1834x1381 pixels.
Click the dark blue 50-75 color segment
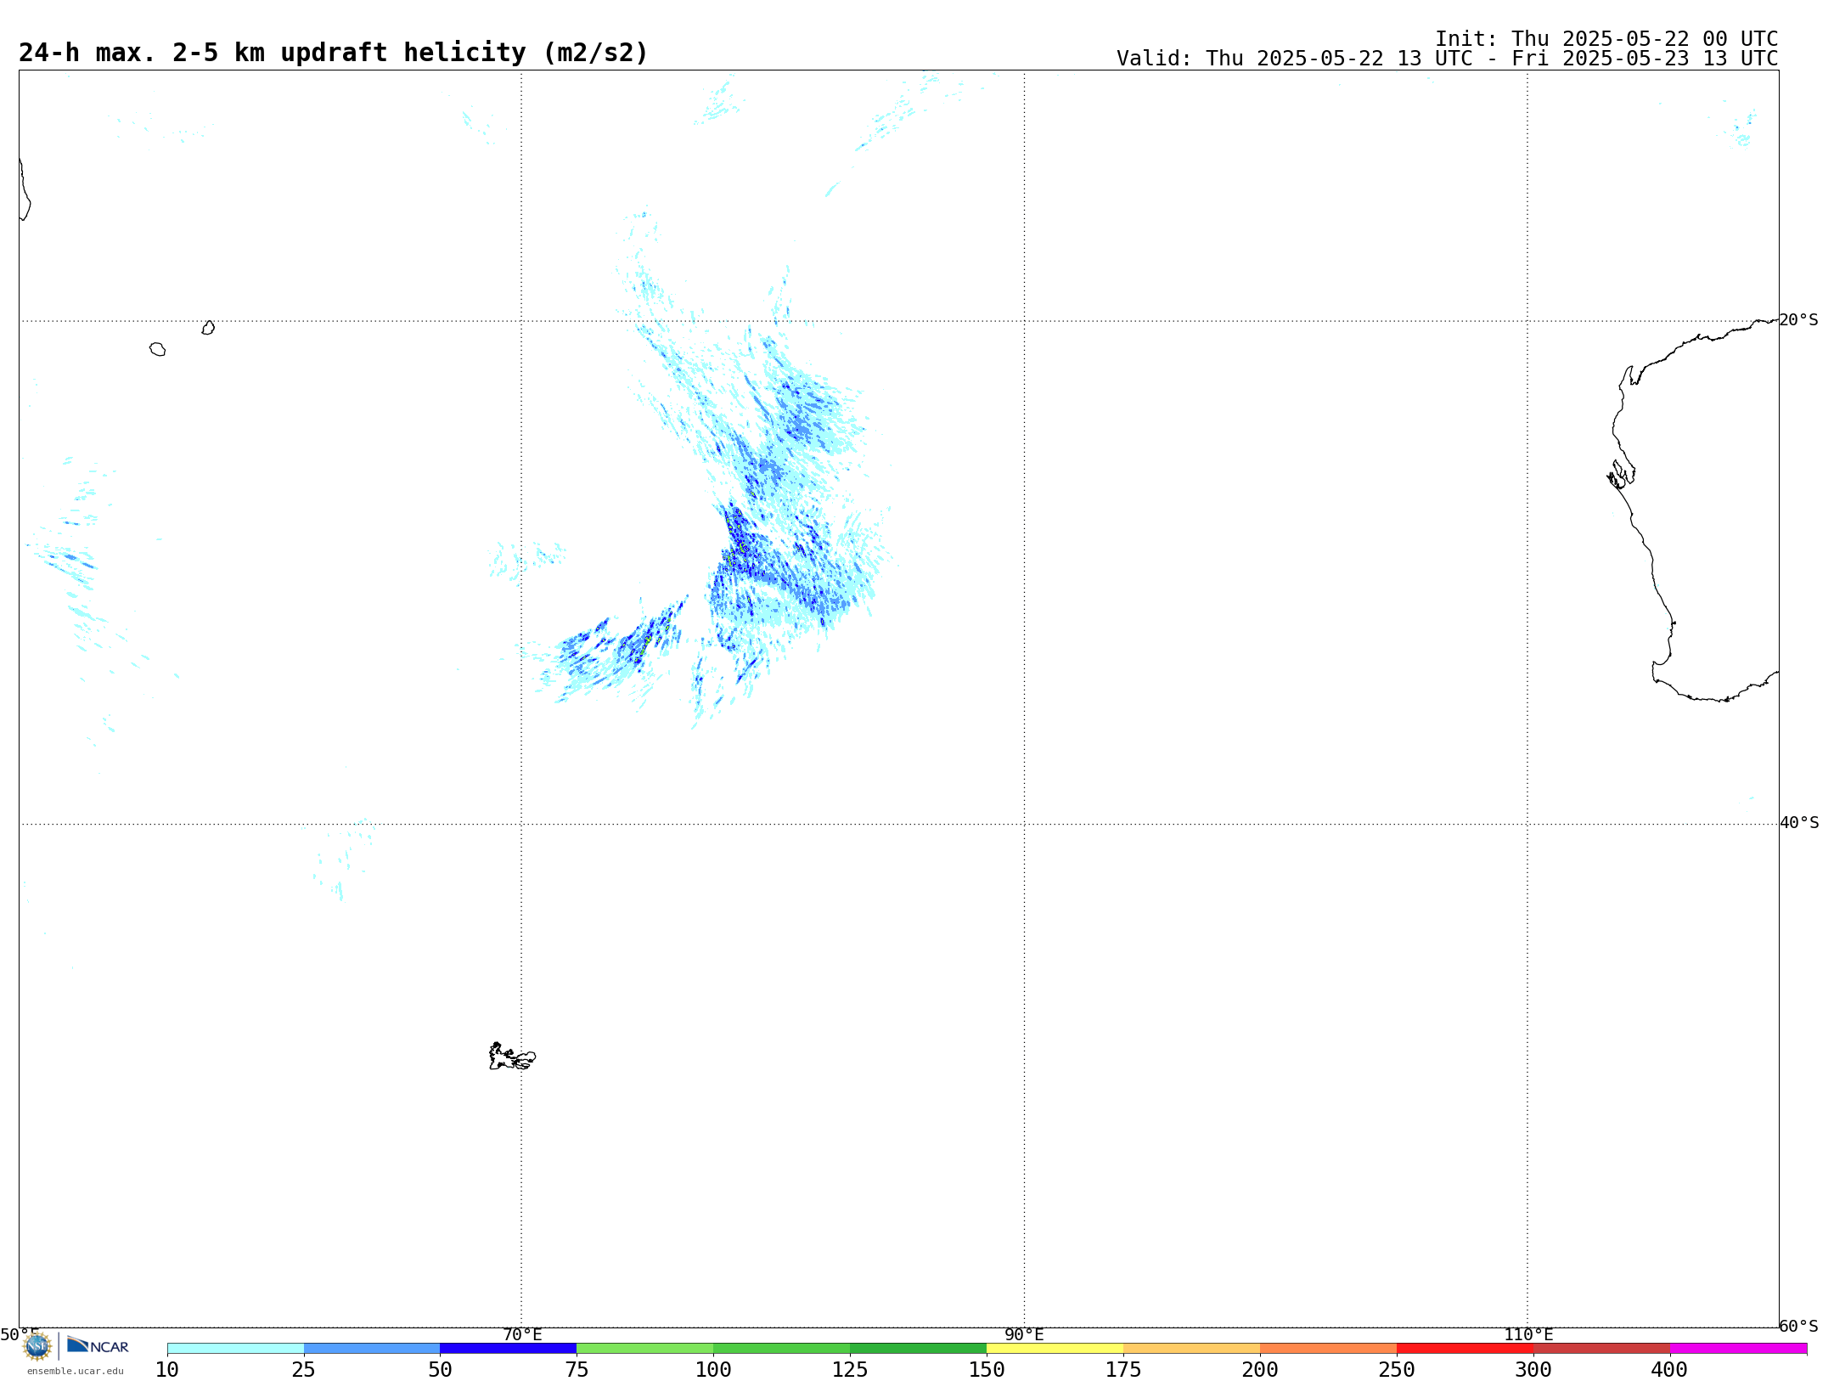click(509, 1349)
